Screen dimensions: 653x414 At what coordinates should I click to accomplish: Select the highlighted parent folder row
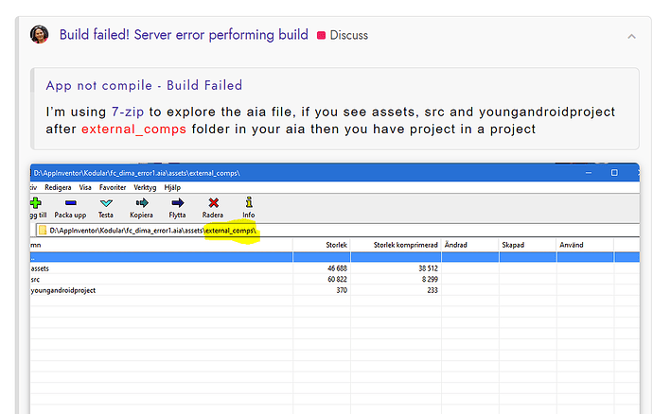pos(335,257)
